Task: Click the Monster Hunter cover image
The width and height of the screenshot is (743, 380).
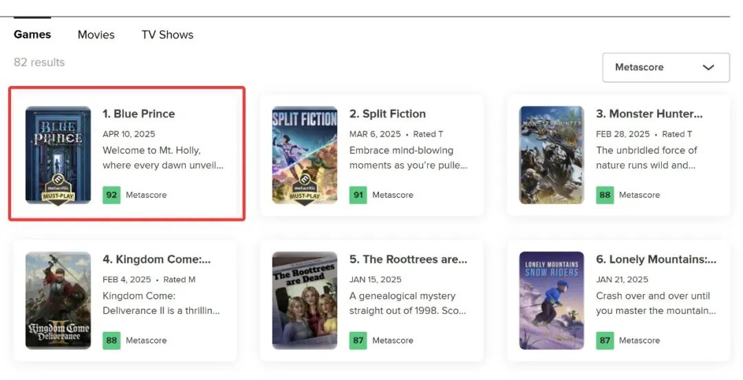Action: (x=552, y=155)
